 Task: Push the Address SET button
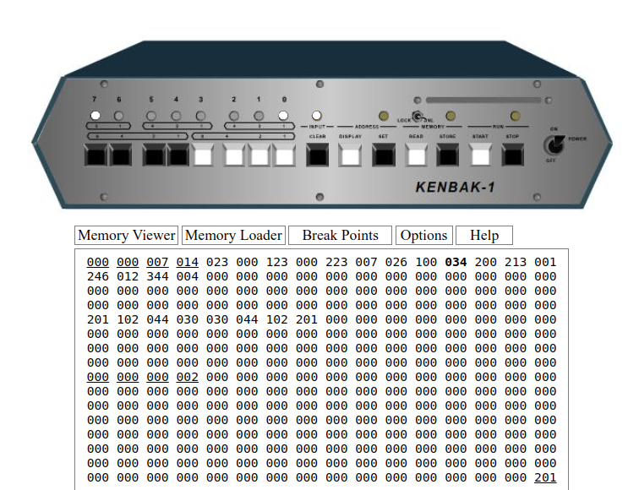tap(384, 155)
